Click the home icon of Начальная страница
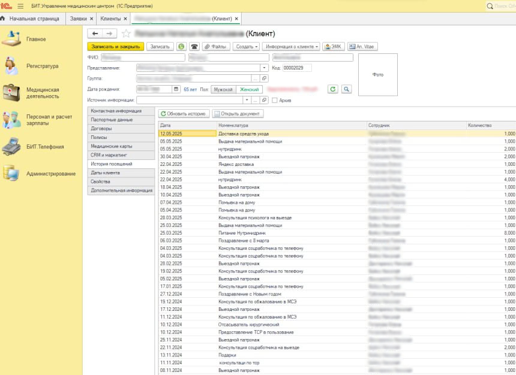This screenshot has height=375, width=516. pyautogui.click(x=2, y=19)
